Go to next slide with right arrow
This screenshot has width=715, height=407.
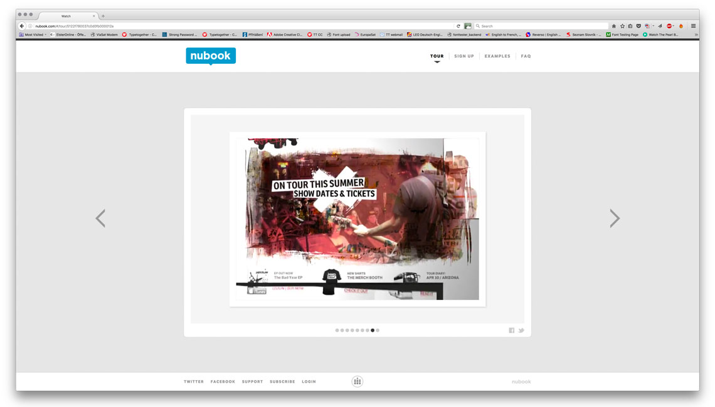615,219
